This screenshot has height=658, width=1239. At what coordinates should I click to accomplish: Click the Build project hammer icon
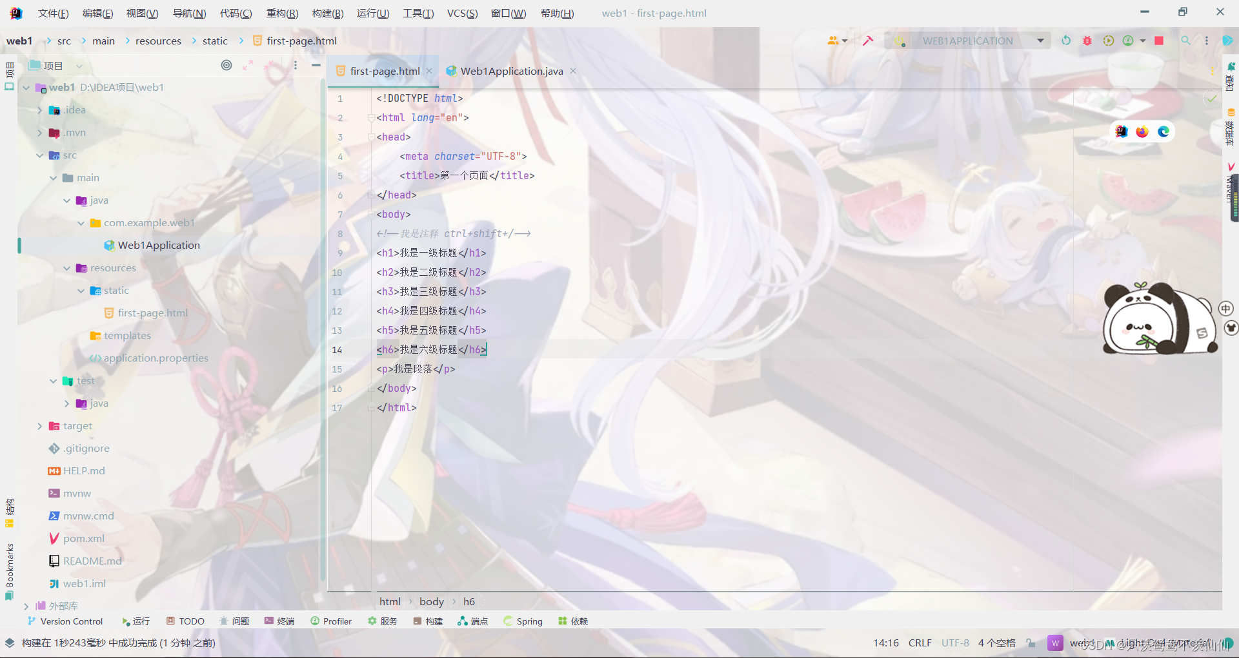point(868,41)
